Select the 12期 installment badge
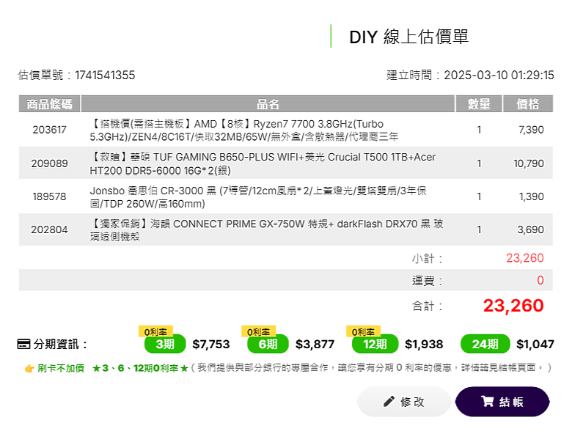The image size is (572, 434). pos(375,344)
